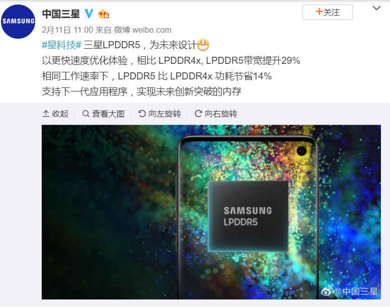
Task: Select 查看大图 to view full image
Action: 108,114
